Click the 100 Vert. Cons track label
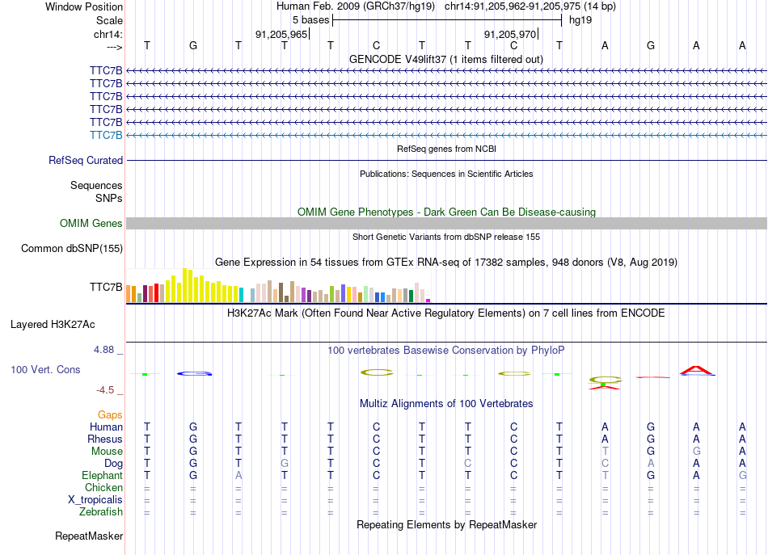Image resolution: width=768 pixels, height=555 pixels. point(45,369)
